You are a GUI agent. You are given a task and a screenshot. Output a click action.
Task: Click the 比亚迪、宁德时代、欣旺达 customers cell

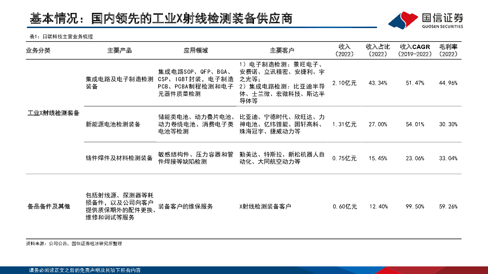pos(282,124)
